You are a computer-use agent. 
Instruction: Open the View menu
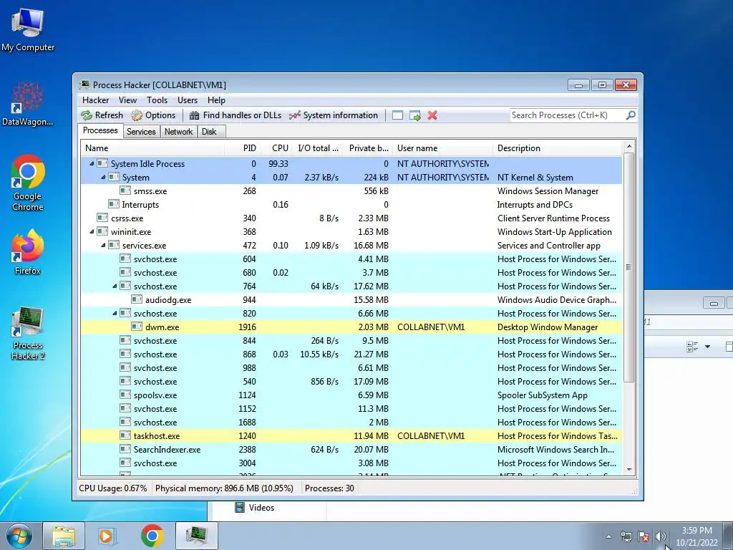coord(127,100)
